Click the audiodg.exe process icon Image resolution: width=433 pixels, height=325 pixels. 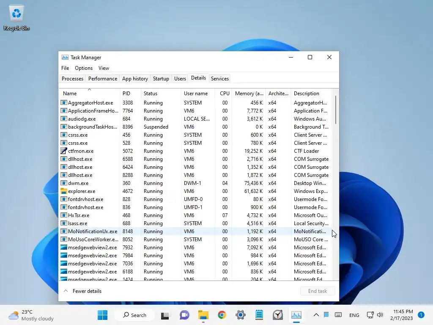click(x=64, y=118)
